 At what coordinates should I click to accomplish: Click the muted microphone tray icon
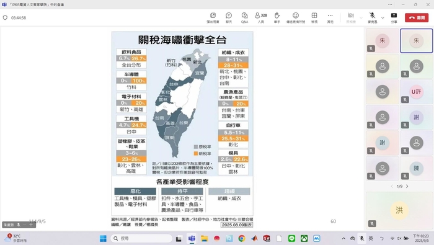[x=361, y=238]
